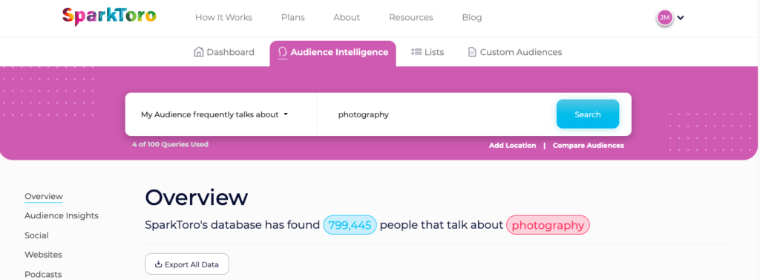760x280 pixels.
Task: Click the blue Search button
Action: click(x=588, y=114)
